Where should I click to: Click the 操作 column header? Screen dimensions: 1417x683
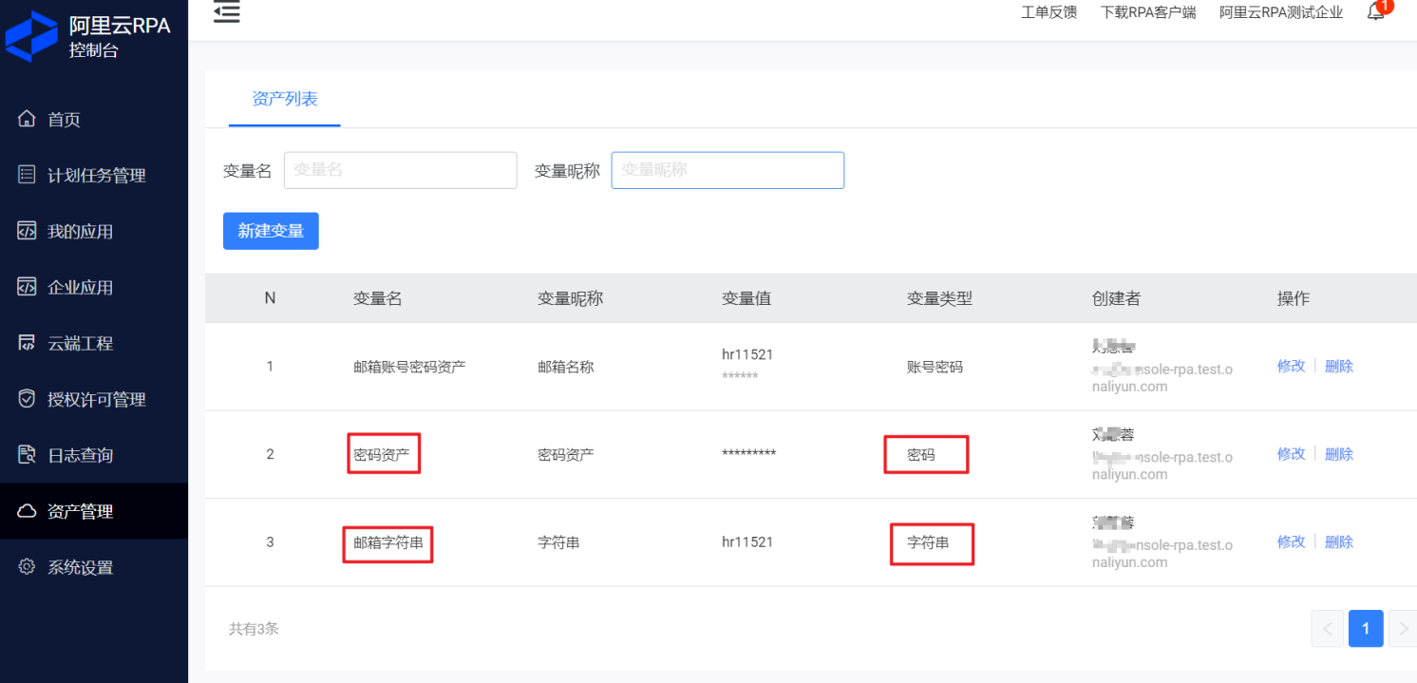[1294, 298]
